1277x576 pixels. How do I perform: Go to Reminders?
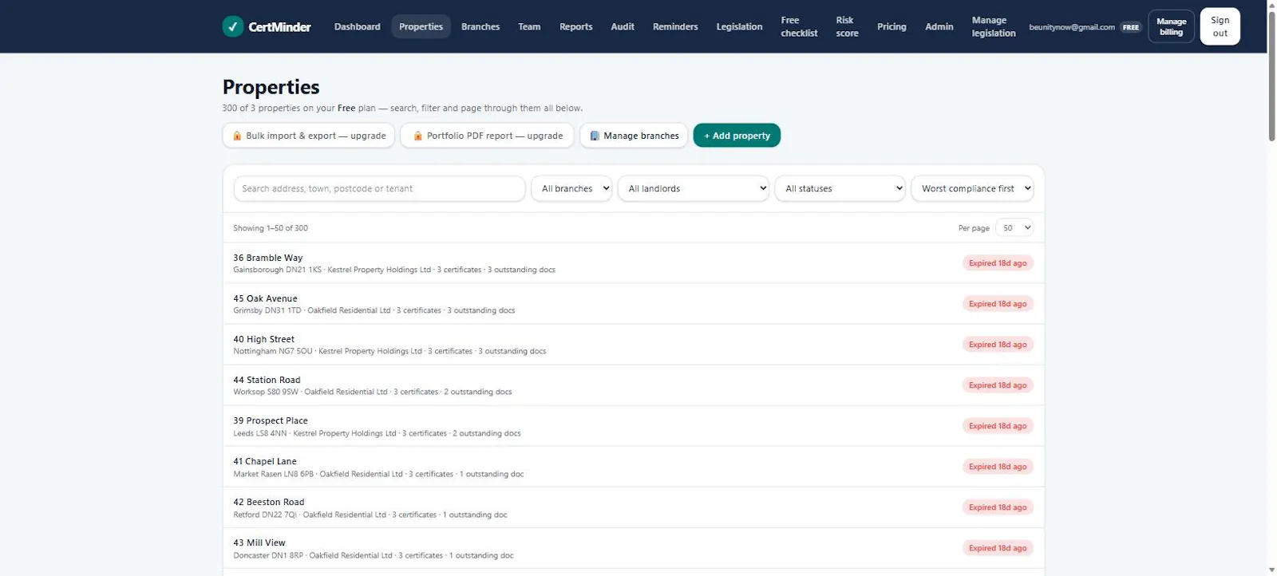[x=675, y=26]
